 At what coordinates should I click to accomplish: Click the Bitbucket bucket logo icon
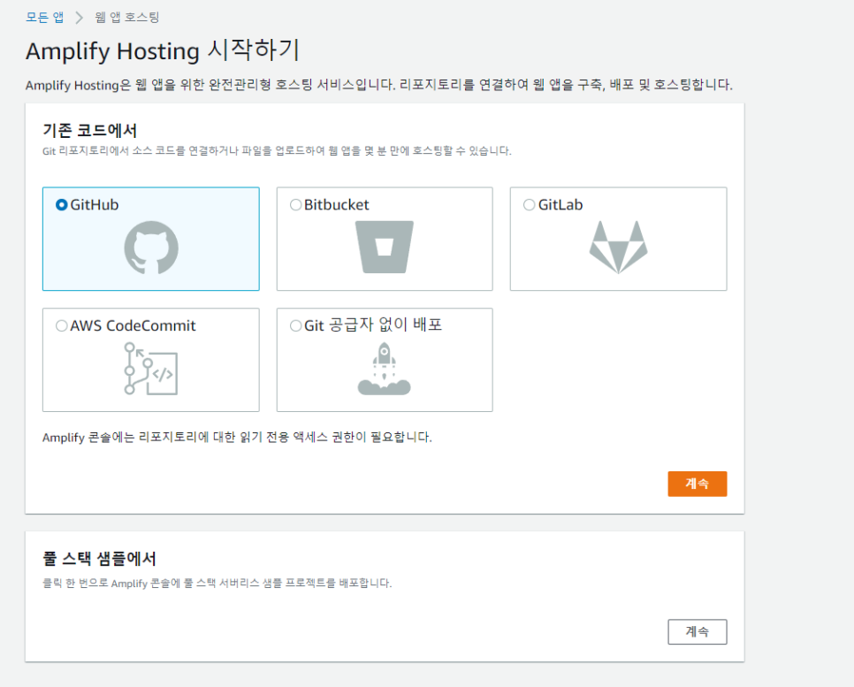point(385,247)
